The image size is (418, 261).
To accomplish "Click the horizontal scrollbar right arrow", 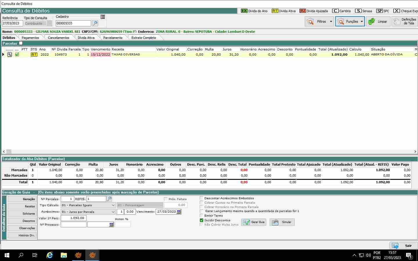I will pos(415,151).
